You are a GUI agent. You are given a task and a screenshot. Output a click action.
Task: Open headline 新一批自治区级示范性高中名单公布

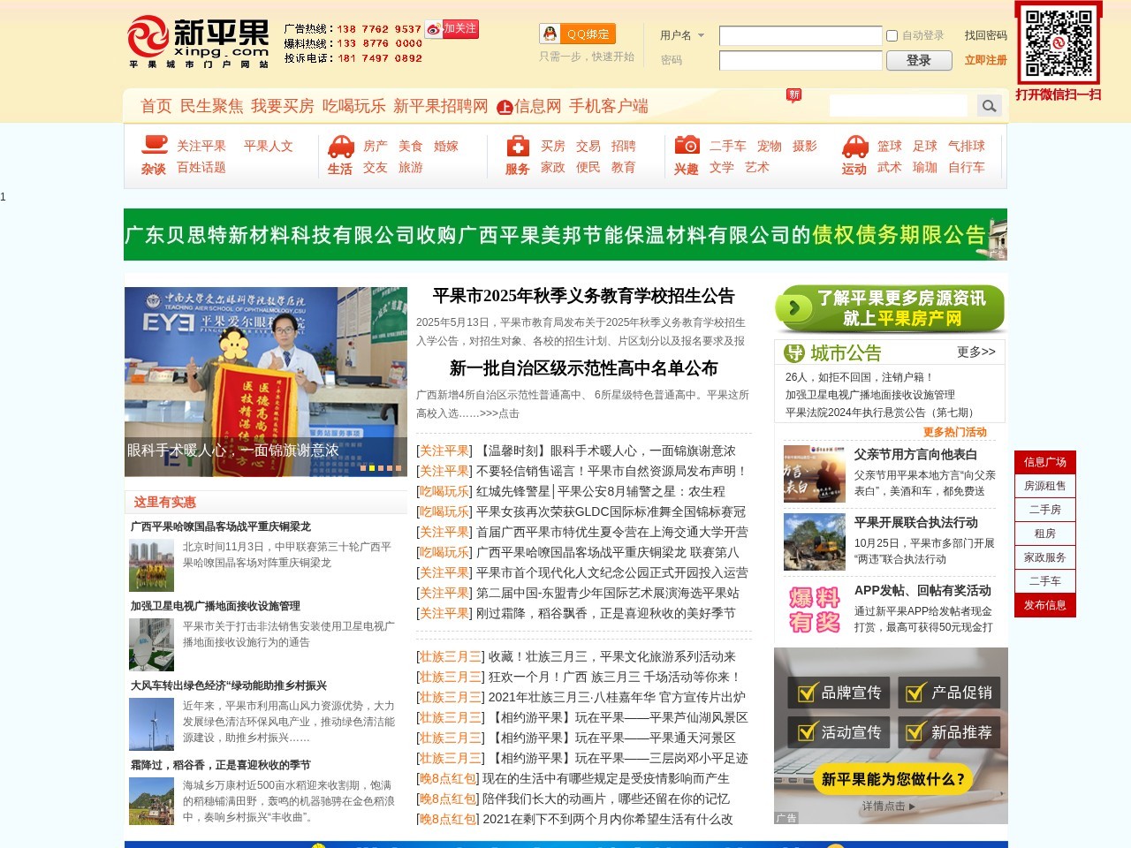(583, 368)
